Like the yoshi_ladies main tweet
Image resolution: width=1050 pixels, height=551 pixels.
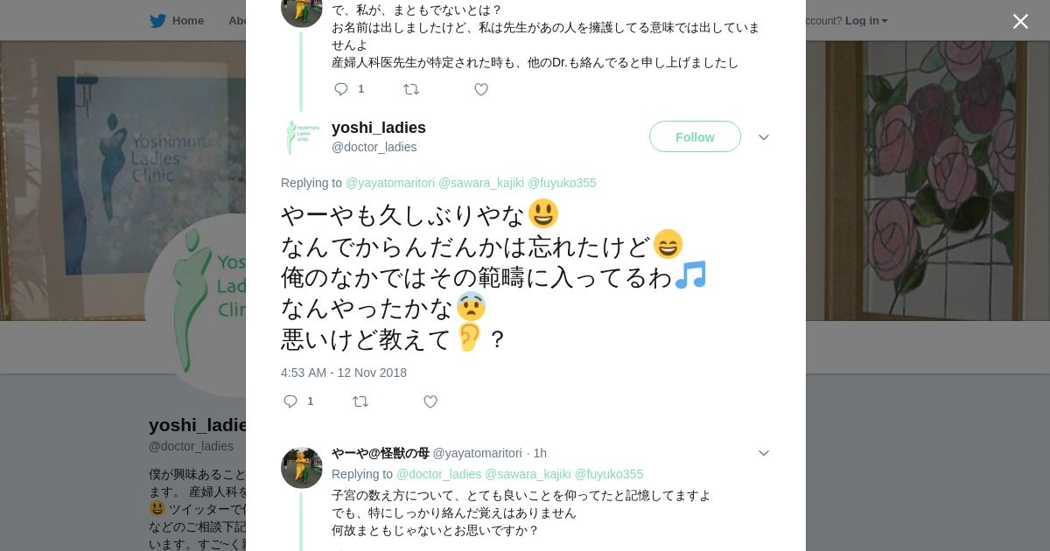point(430,401)
